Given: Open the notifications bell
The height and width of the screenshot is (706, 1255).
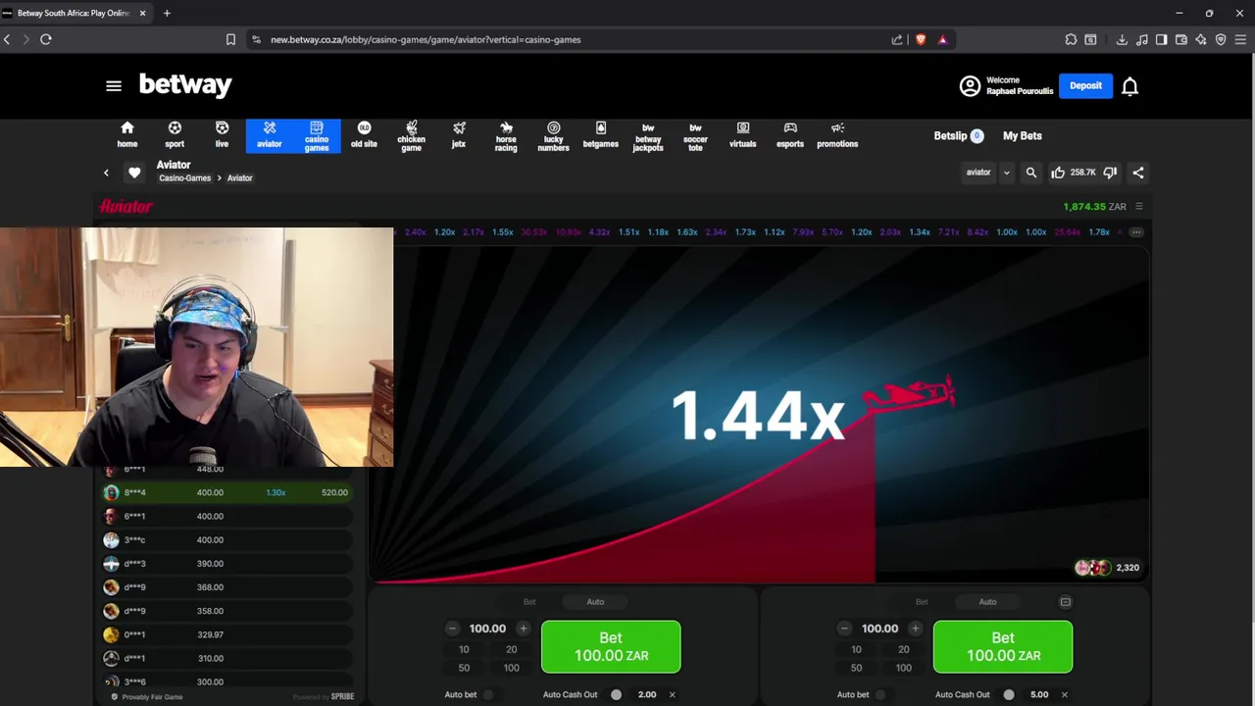Looking at the screenshot, I should 1129,86.
